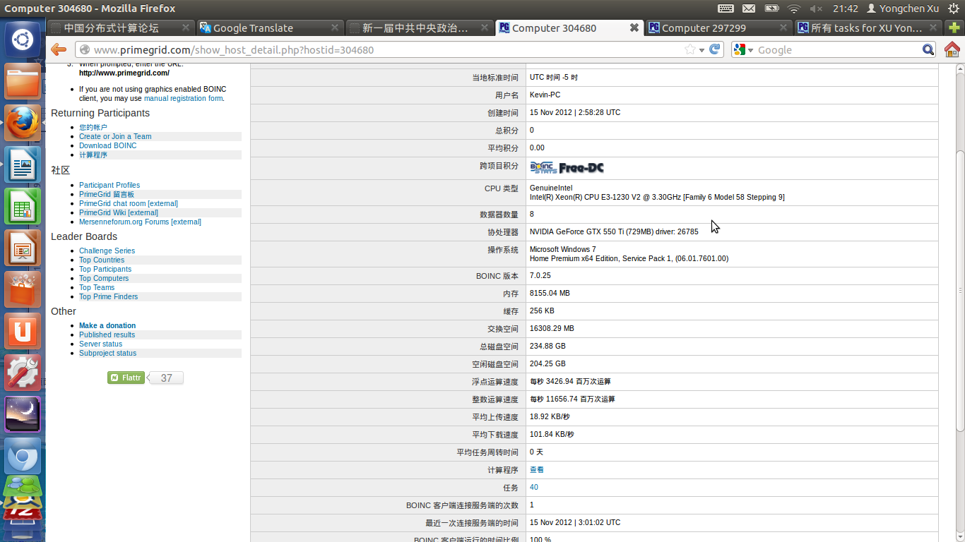Open the Create or Join a Team link
This screenshot has height=542, width=965.
pos(115,136)
